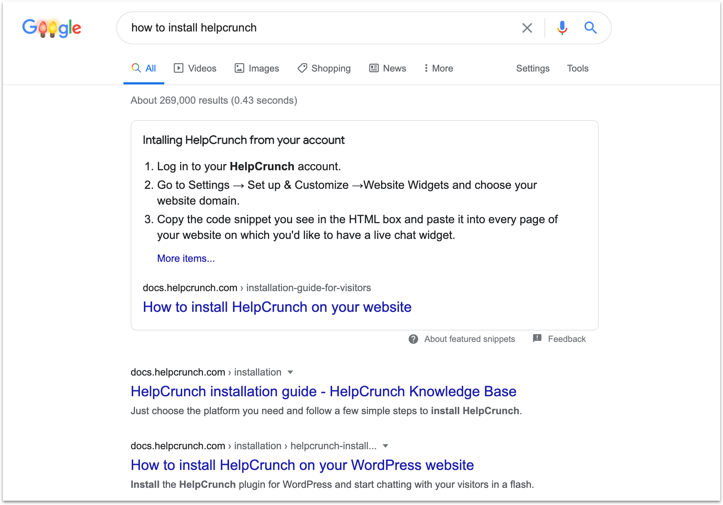The image size is (723, 505).
Task: Click 'Install the HelpCrunch plugin for WordPress' description
Action: [x=332, y=484]
